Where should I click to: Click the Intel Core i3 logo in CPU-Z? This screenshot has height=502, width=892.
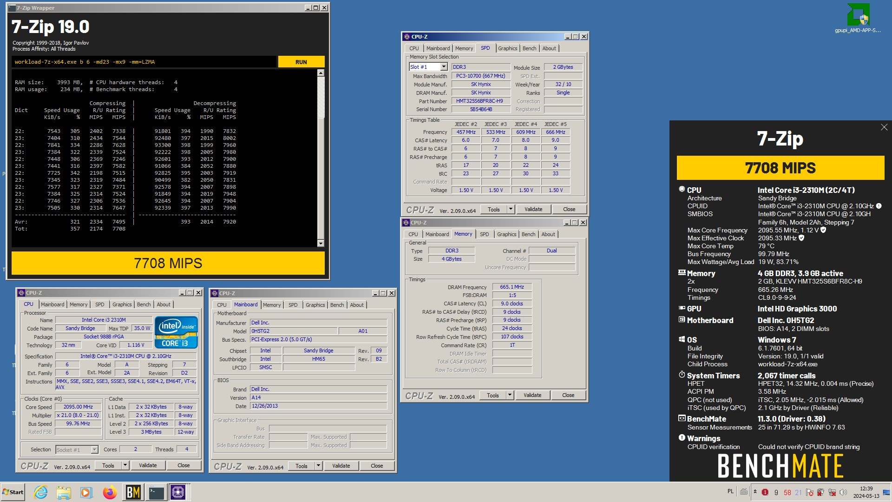click(x=176, y=332)
